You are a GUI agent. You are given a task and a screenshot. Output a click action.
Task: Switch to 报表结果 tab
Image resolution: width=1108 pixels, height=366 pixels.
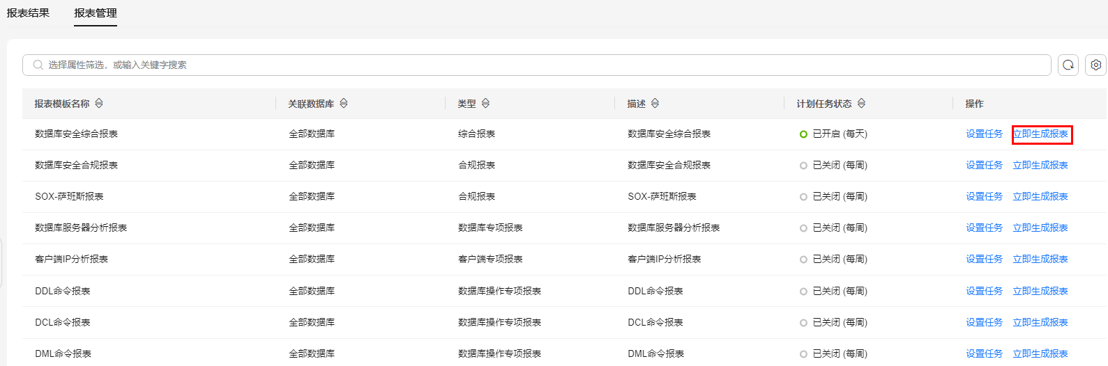coord(28,13)
